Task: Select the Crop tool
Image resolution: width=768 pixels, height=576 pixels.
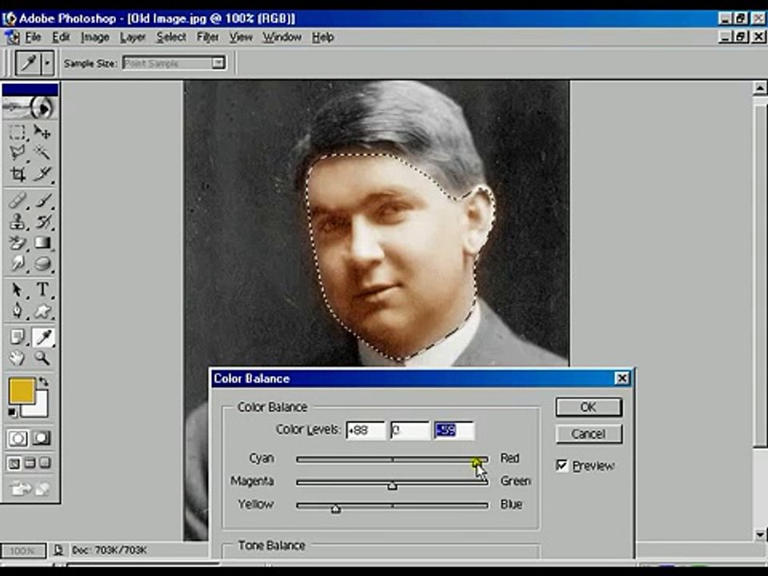Action: pos(18,174)
